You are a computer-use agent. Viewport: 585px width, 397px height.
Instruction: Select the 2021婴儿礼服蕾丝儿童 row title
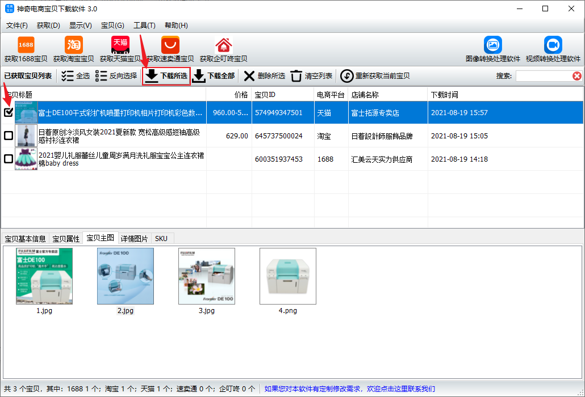pos(121,159)
